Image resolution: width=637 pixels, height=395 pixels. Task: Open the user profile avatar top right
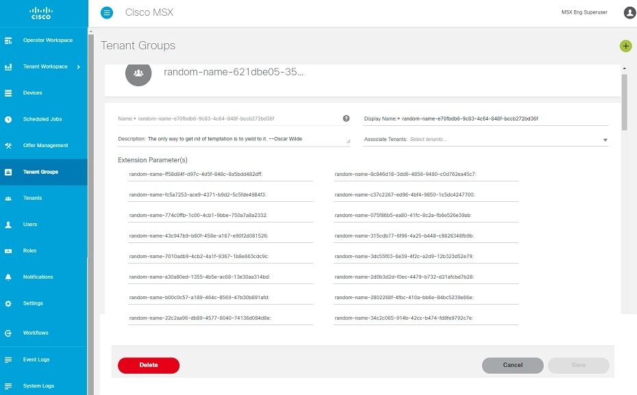coord(629,12)
